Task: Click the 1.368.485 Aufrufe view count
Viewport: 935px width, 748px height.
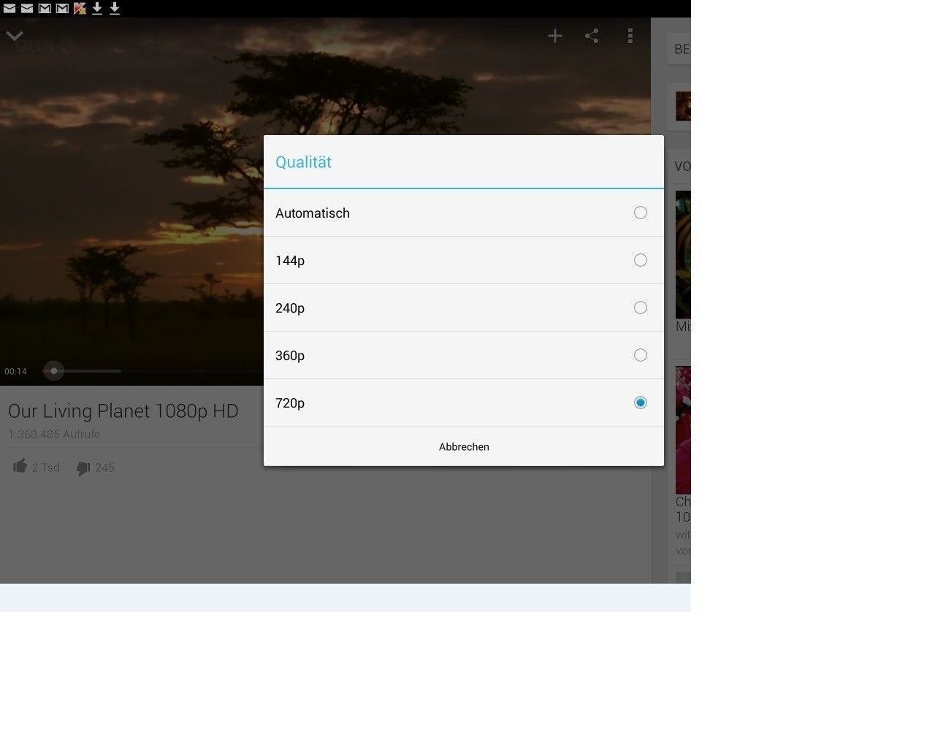Action: 54,434
